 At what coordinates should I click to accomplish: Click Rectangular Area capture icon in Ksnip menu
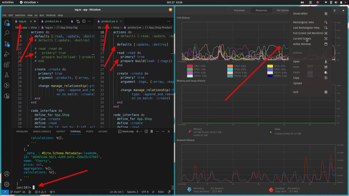(x=326, y=22)
